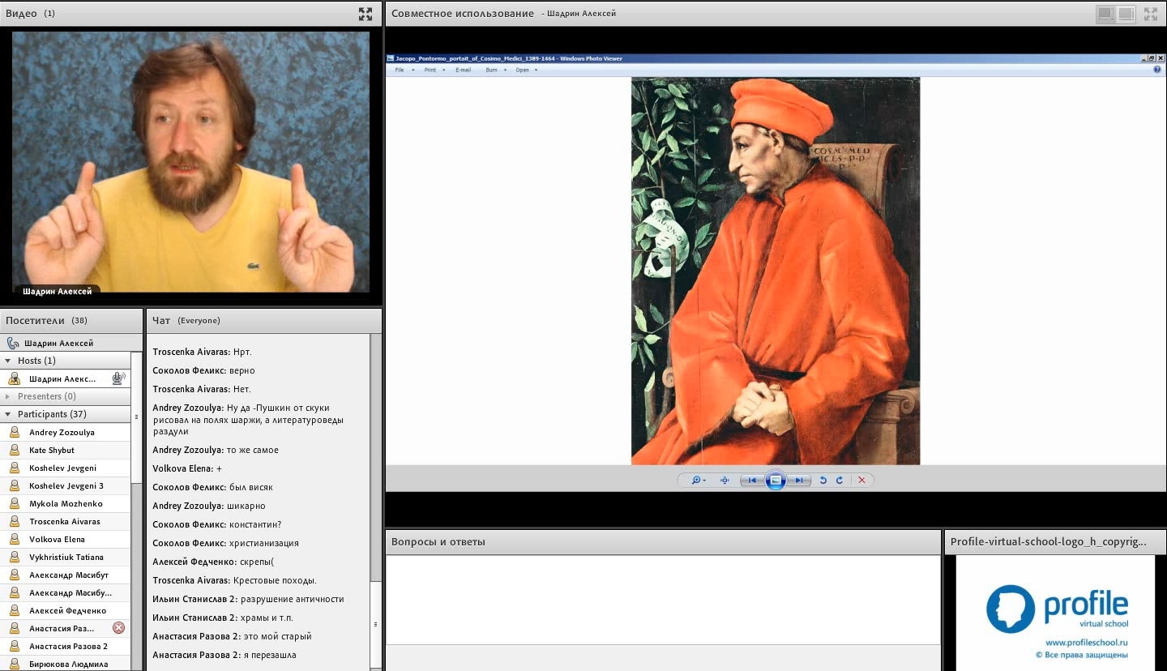
Task: Select the first share pod view mode icon
Action: [1105, 14]
